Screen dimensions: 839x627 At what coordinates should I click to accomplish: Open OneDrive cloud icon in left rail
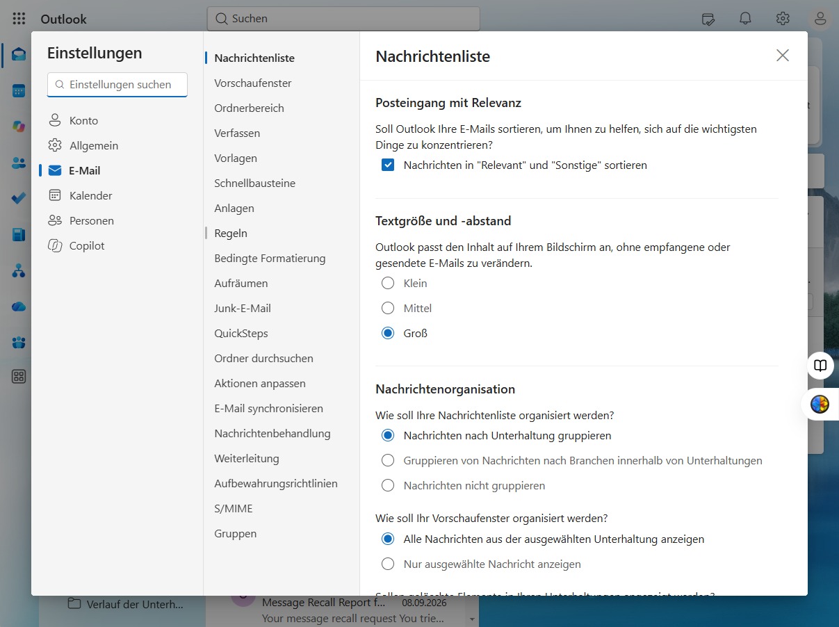[19, 307]
